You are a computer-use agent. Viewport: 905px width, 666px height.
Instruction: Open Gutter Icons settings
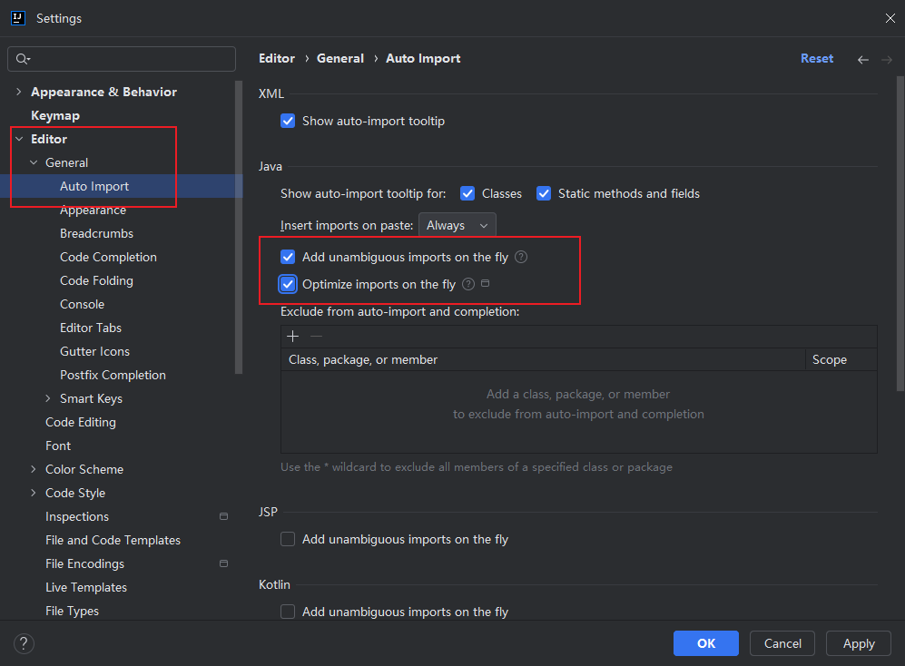[x=94, y=351]
